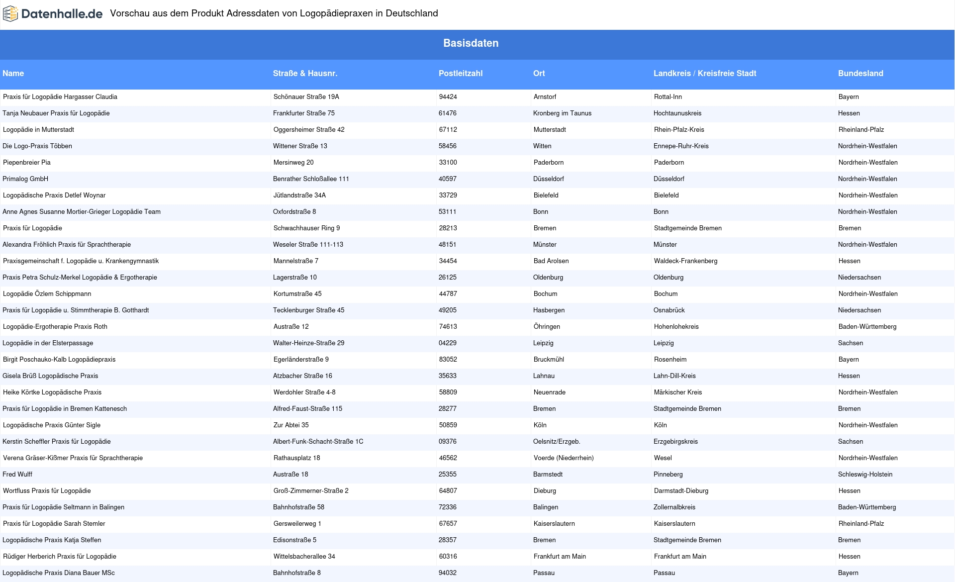
Task: Click street cell 'Schwachhauser Ring 9'
Action: click(x=307, y=228)
